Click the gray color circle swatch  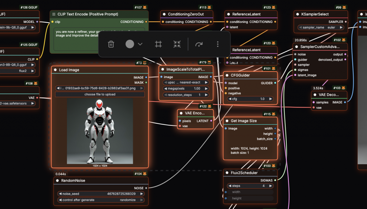click(130, 44)
